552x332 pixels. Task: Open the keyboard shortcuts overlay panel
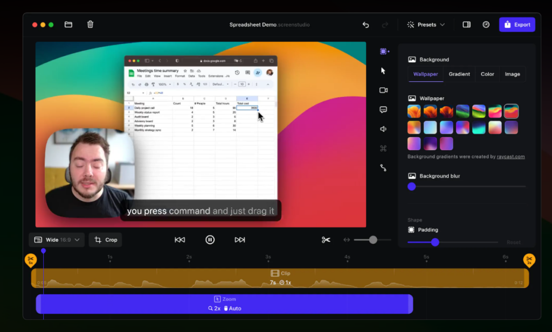tap(383, 149)
